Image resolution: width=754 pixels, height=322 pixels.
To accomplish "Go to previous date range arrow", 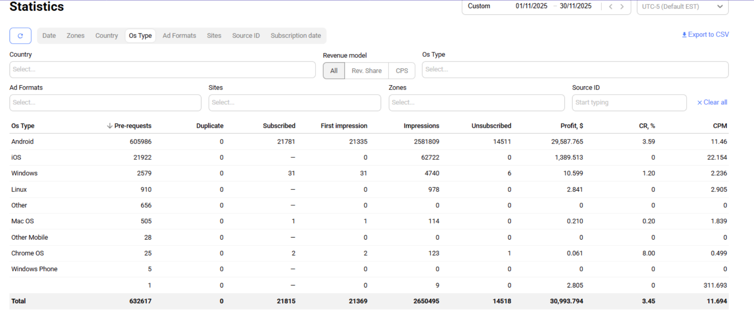I will coord(610,7).
